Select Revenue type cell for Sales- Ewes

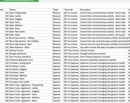[58, 22]
